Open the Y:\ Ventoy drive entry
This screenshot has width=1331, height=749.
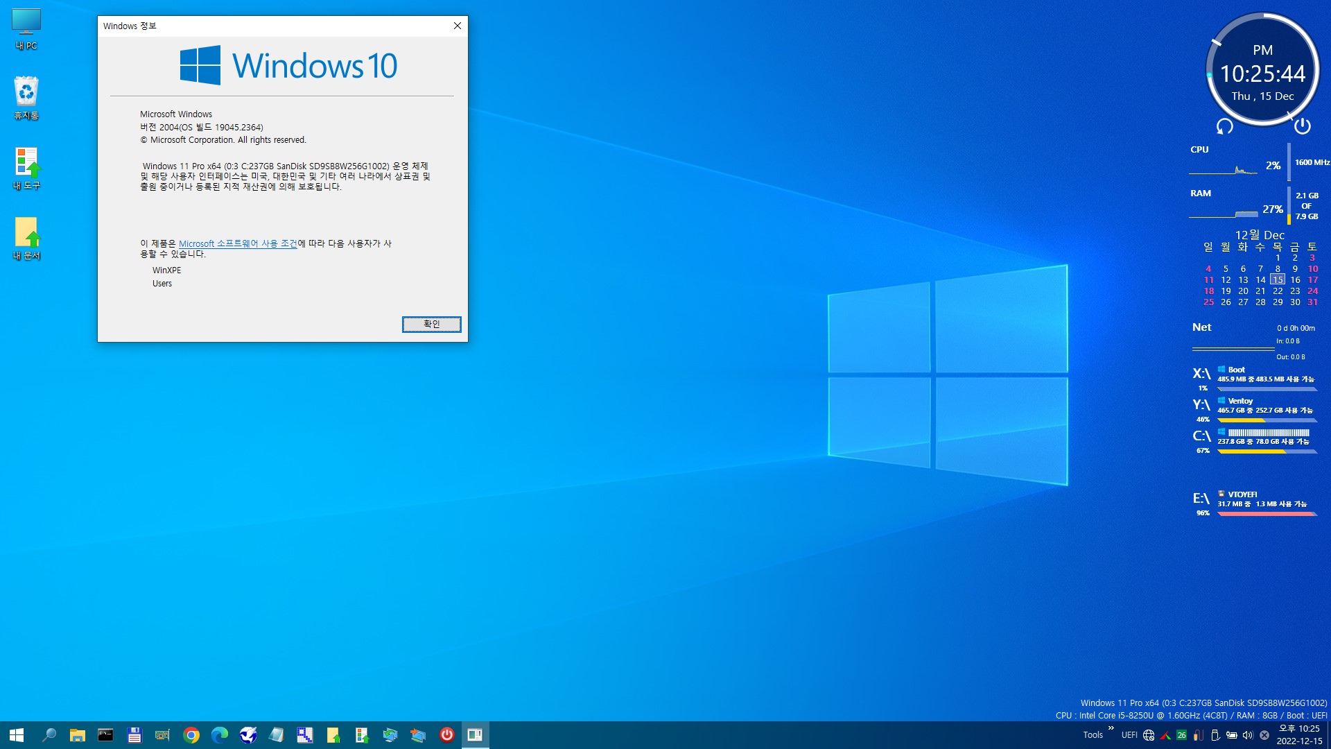click(1255, 410)
